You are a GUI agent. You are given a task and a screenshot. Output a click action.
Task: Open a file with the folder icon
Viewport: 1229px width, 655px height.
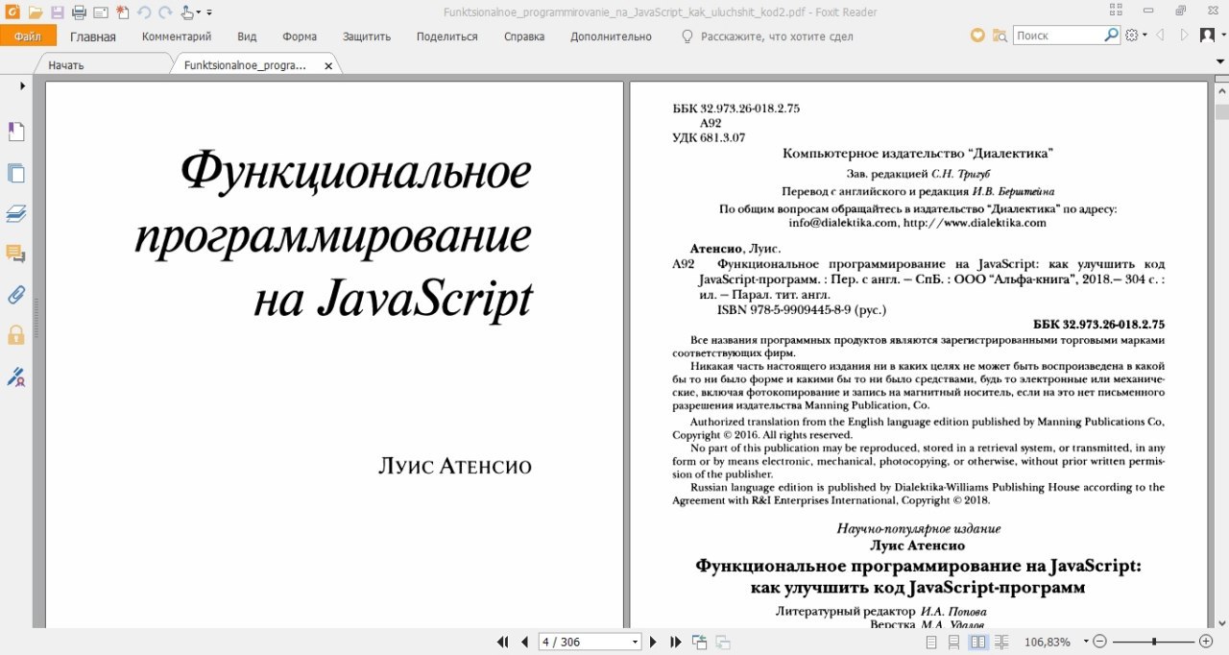tap(36, 12)
